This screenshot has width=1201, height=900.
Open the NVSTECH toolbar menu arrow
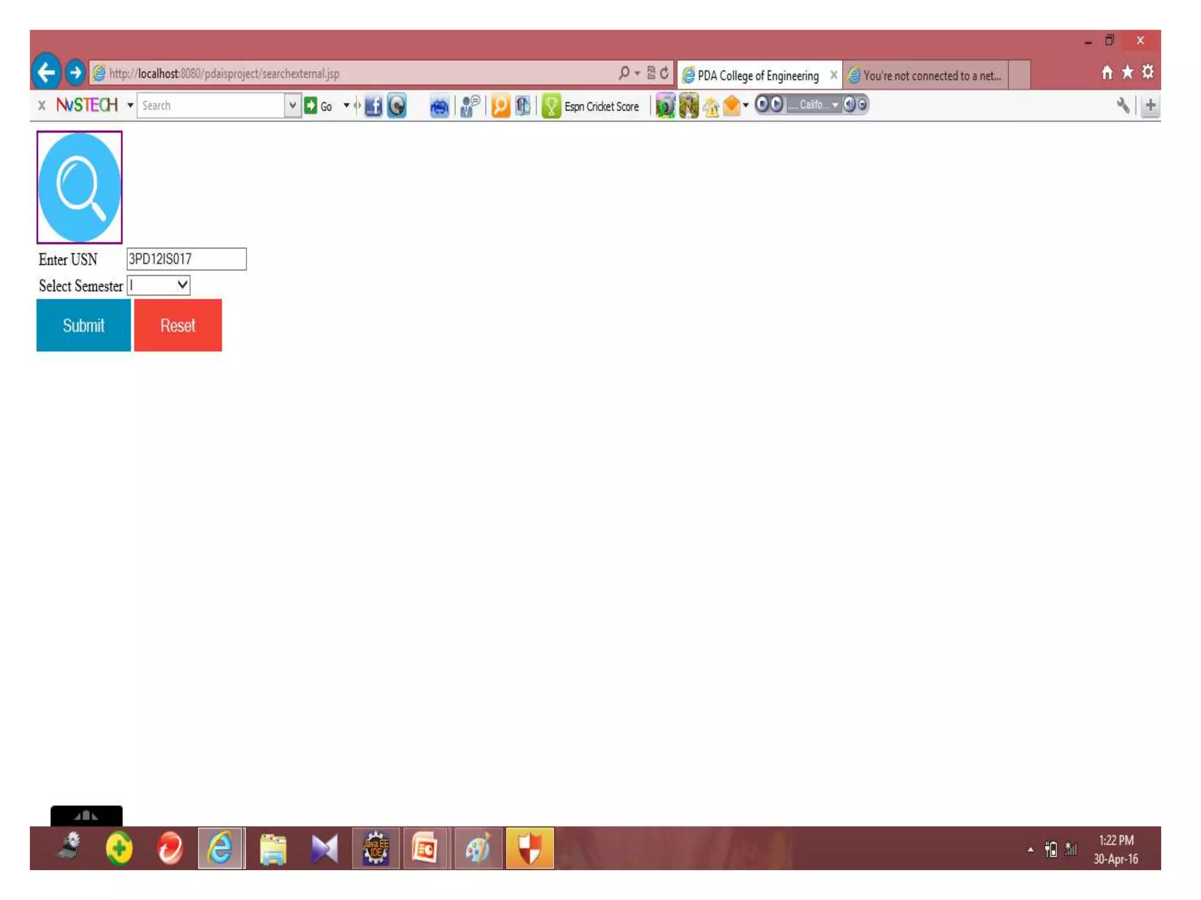click(130, 105)
